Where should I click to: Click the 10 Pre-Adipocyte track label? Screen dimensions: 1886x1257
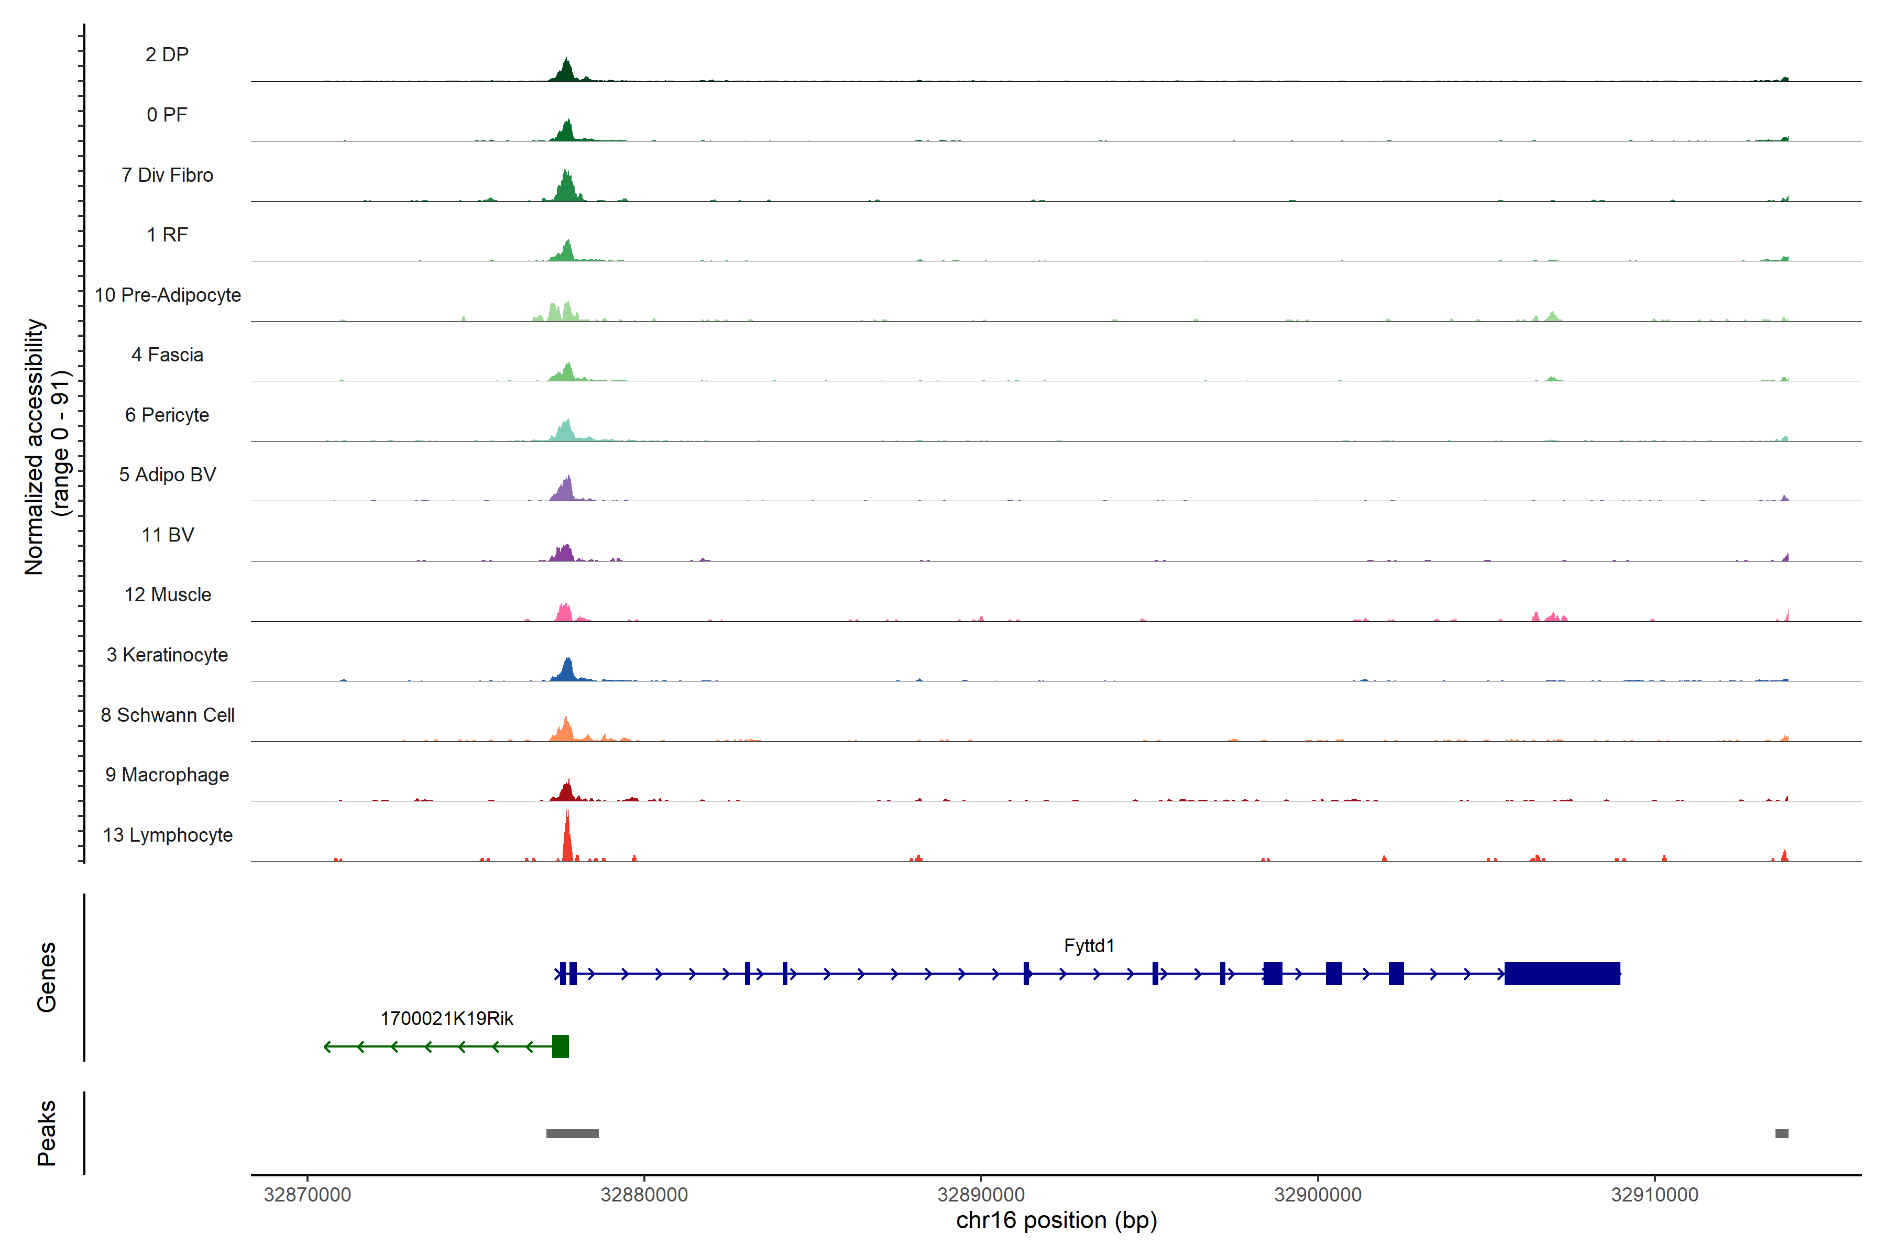[168, 295]
